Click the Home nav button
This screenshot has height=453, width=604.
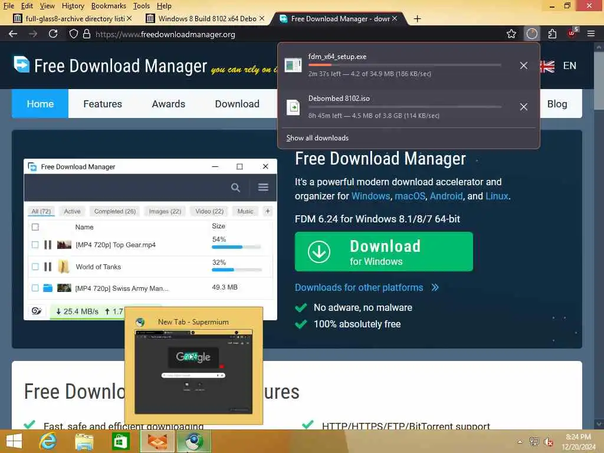pyautogui.click(x=40, y=104)
